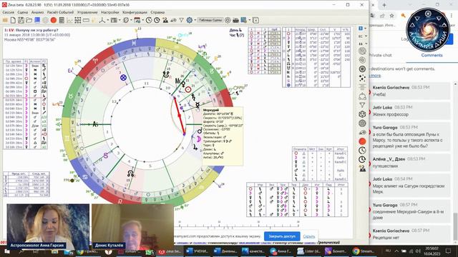
Task: Click the second clock icon in top toolbar
Action: coord(157,20)
